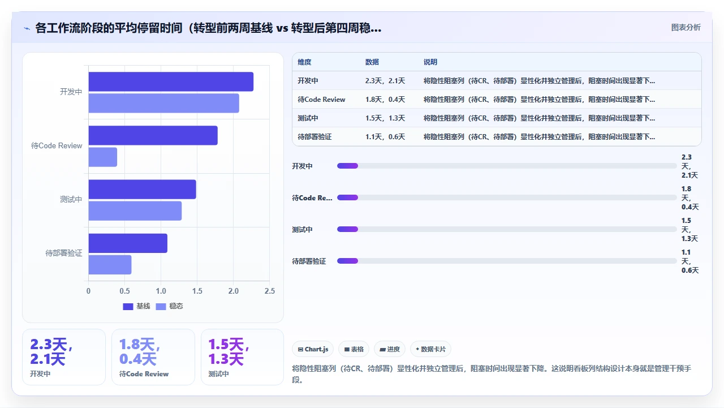This screenshot has height=408, width=724.
Task: Click the truncated chart title text
Action: (x=208, y=28)
